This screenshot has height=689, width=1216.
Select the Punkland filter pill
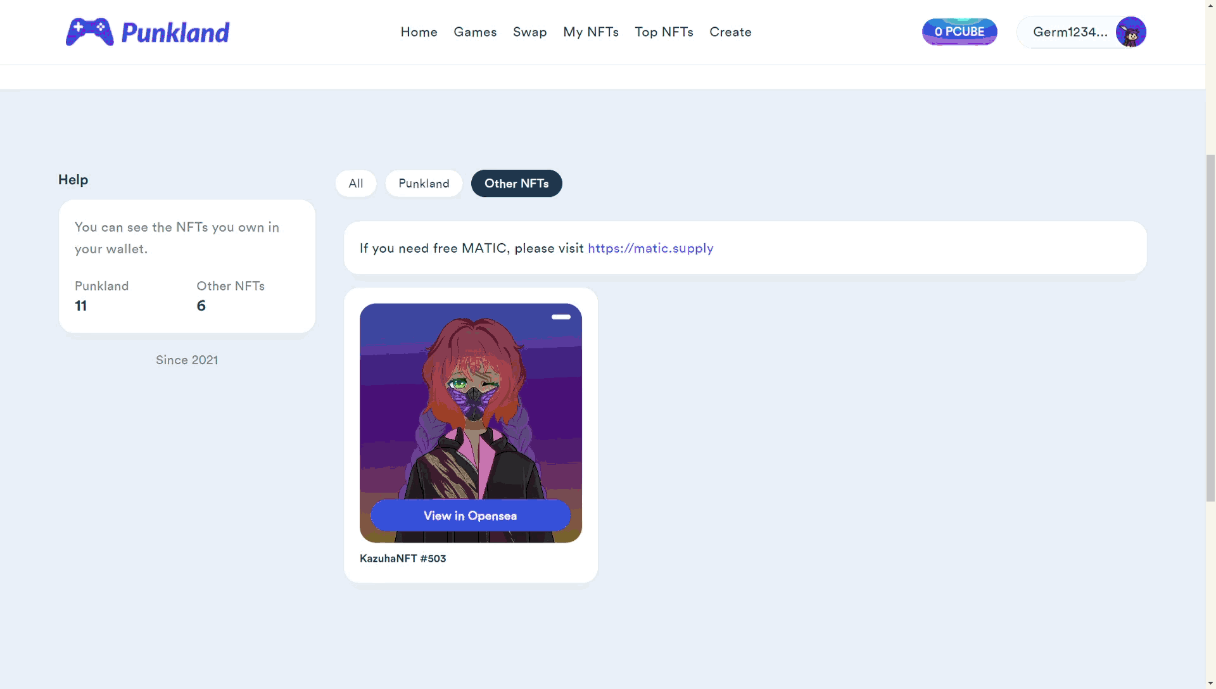pyautogui.click(x=424, y=184)
